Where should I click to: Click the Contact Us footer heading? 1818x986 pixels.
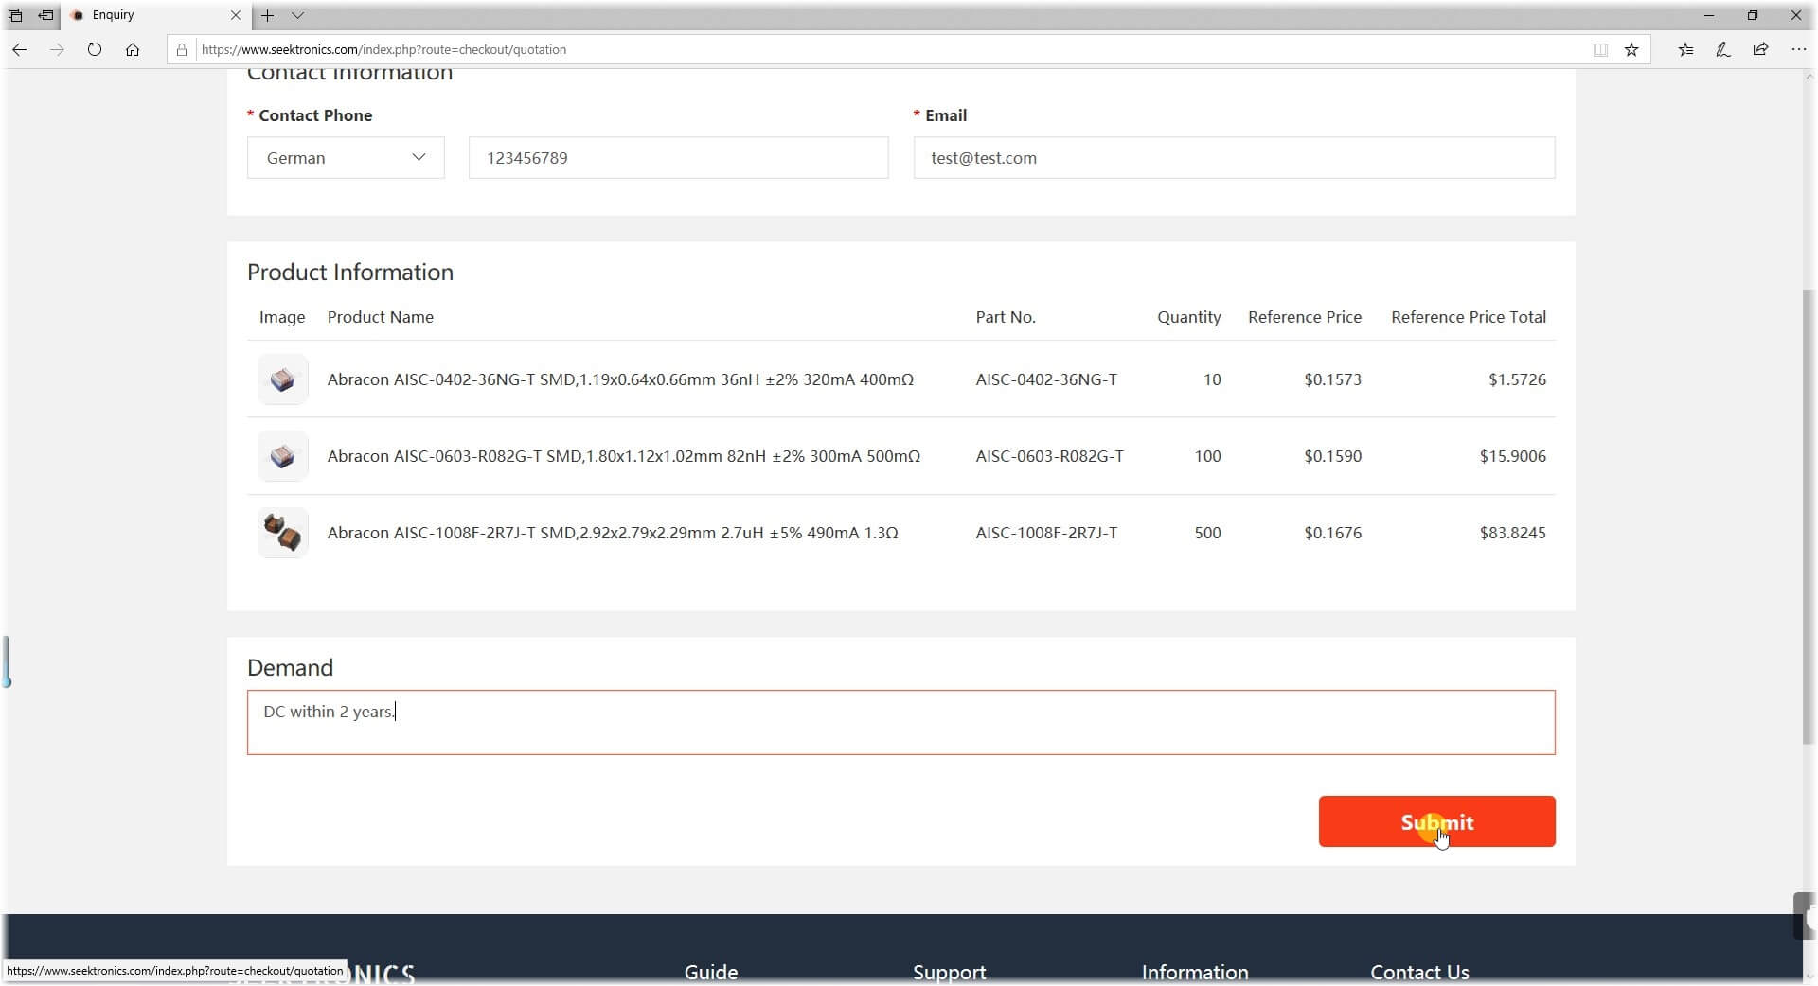1419,972
